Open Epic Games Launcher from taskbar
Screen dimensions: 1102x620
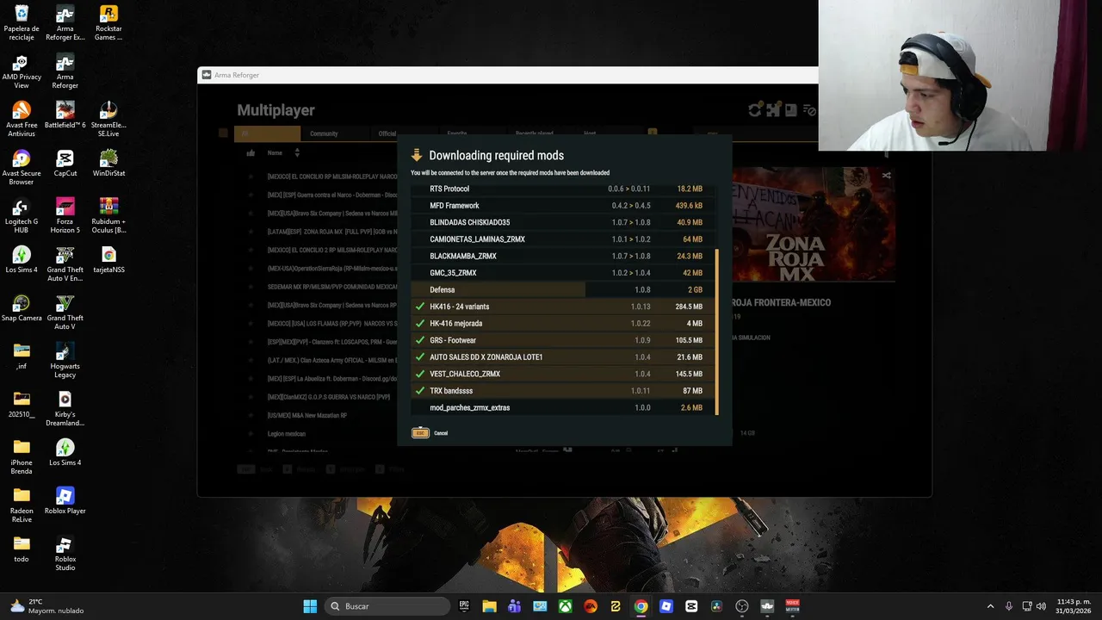[x=464, y=606]
